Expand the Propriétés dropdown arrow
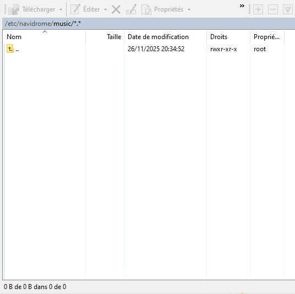Image resolution: width=295 pixels, height=294 pixels. click(189, 9)
